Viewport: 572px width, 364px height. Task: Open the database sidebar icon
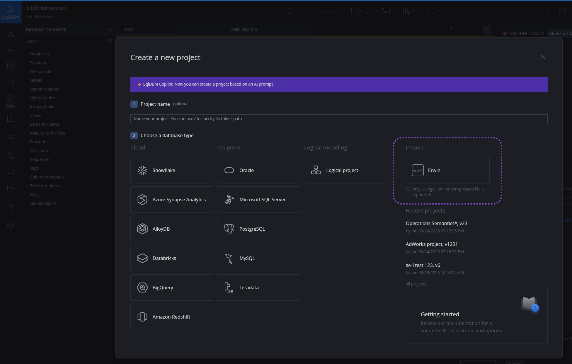[11, 66]
